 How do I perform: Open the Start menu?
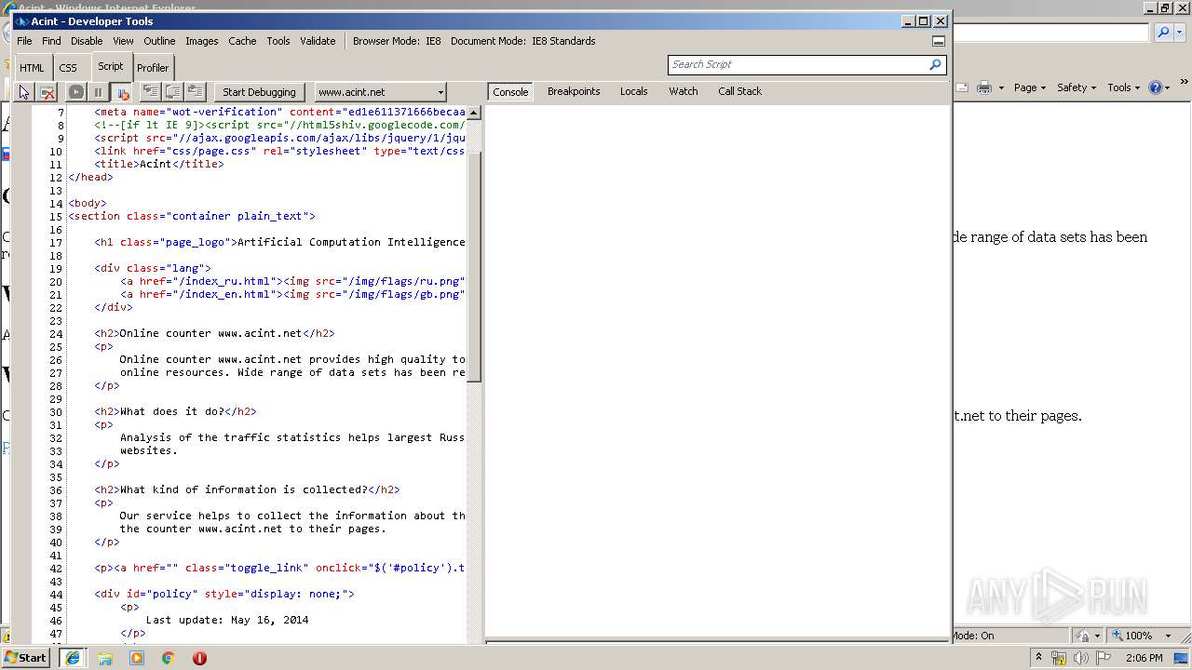(x=26, y=658)
